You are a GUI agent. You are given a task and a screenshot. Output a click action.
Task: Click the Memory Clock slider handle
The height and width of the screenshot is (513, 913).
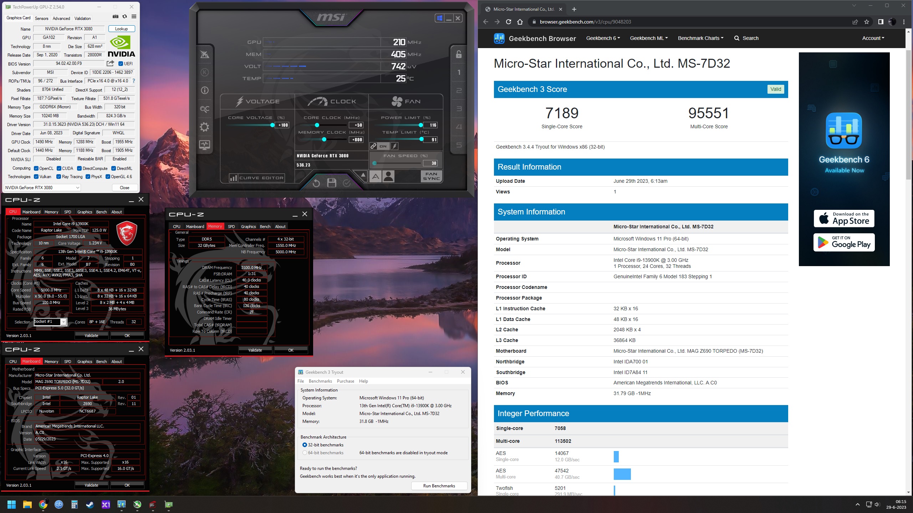pos(324,140)
